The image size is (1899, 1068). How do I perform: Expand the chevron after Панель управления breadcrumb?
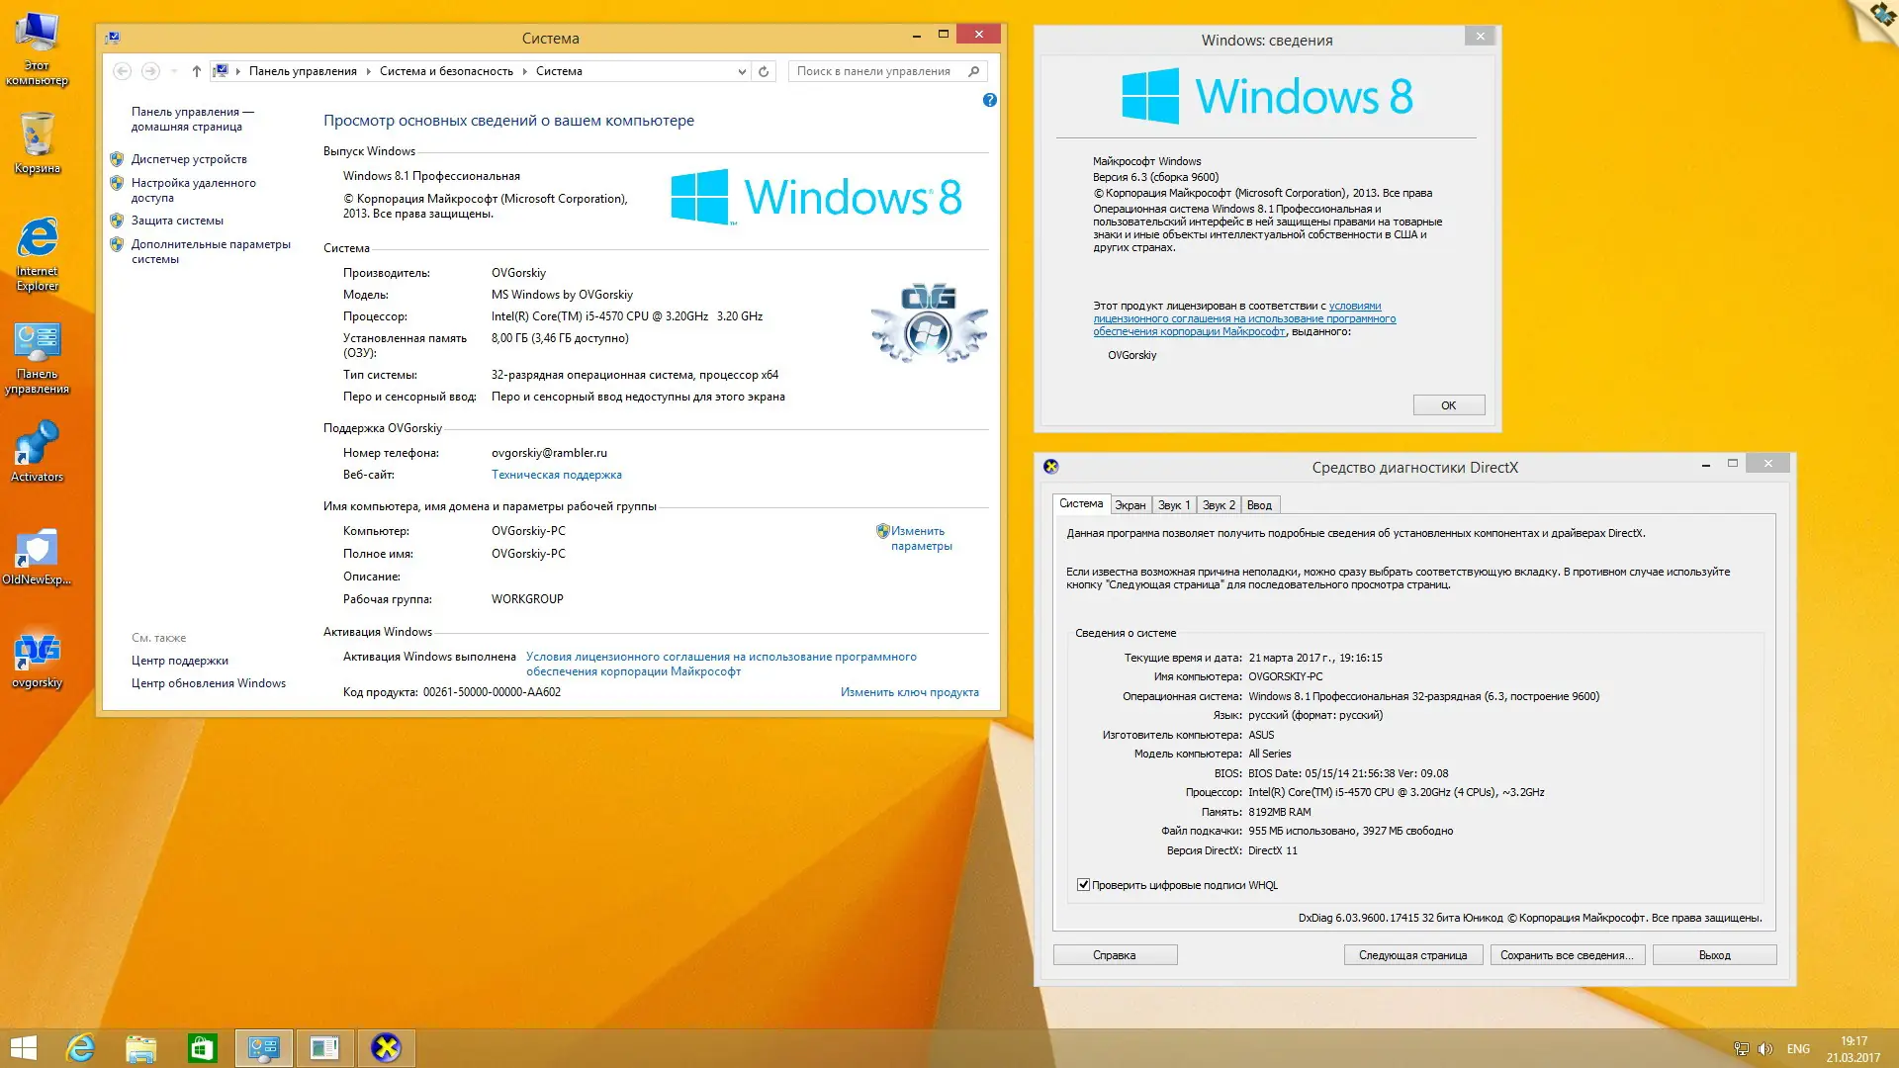point(368,71)
